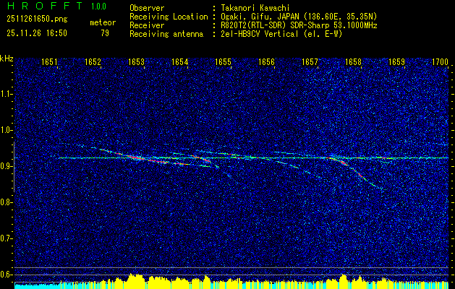This screenshot has width=455, height=289.
Task: Click the 1654 time marker
Action: tap(179, 62)
